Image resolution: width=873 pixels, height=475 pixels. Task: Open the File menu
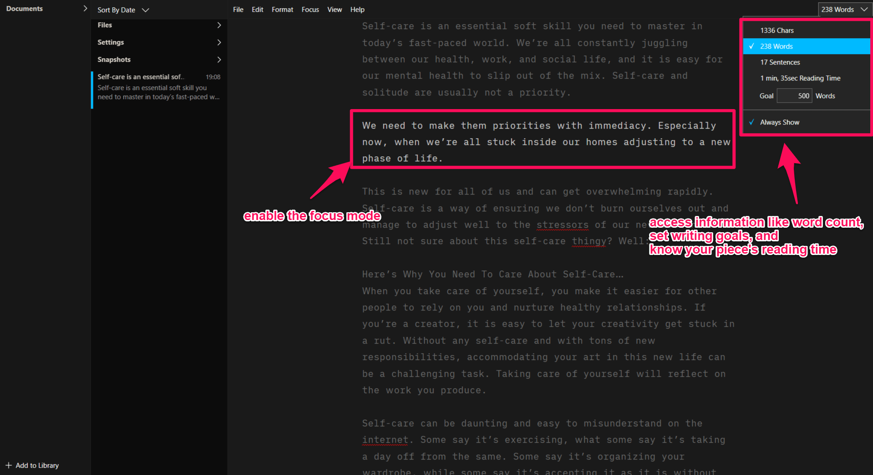(x=238, y=10)
